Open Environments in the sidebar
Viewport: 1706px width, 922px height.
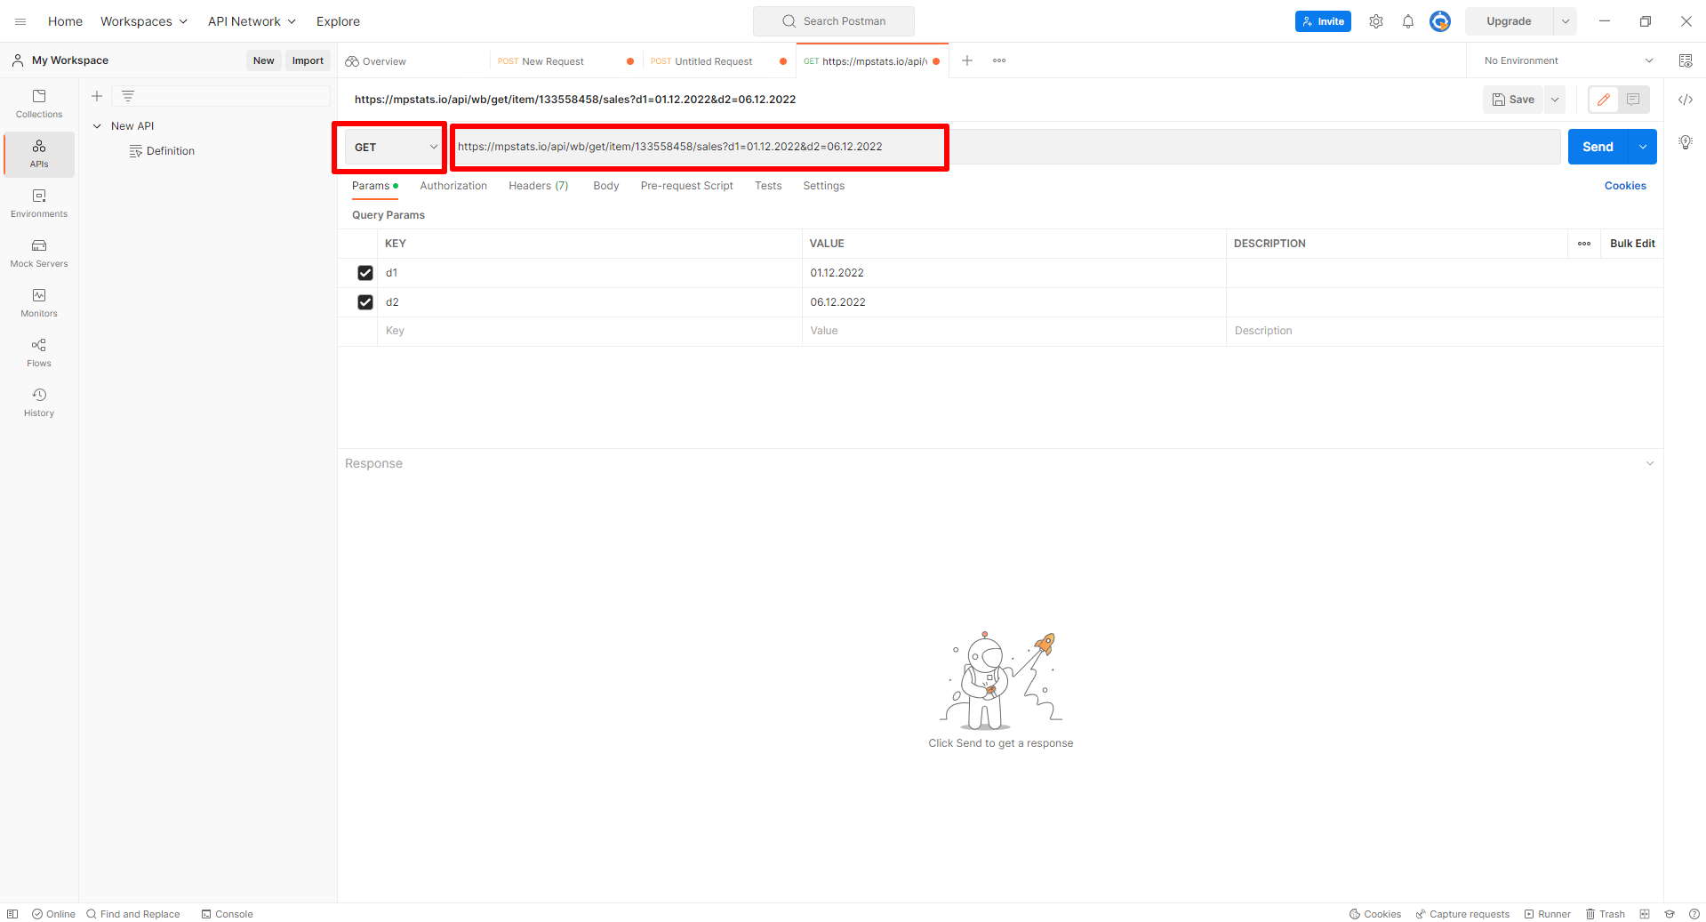(x=39, y=203)
